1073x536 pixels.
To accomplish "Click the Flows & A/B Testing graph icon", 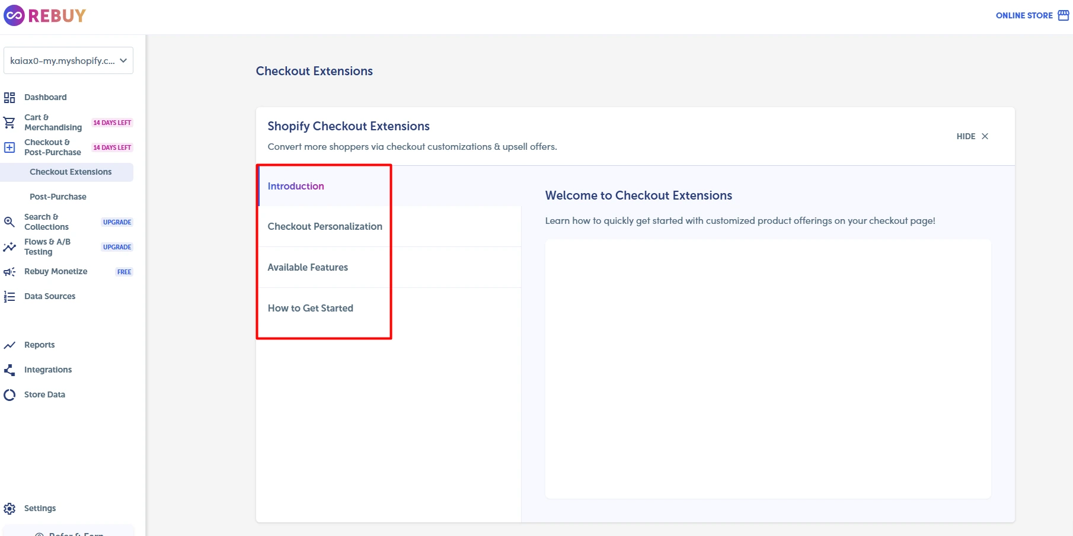I will 9,247.
